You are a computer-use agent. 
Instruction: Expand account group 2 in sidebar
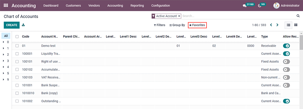tap(4, 54)
